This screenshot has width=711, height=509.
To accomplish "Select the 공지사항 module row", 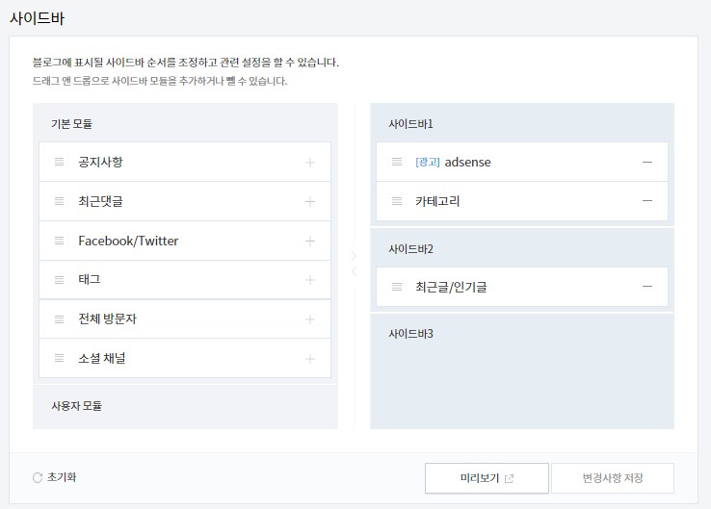I will coord(185,162).
